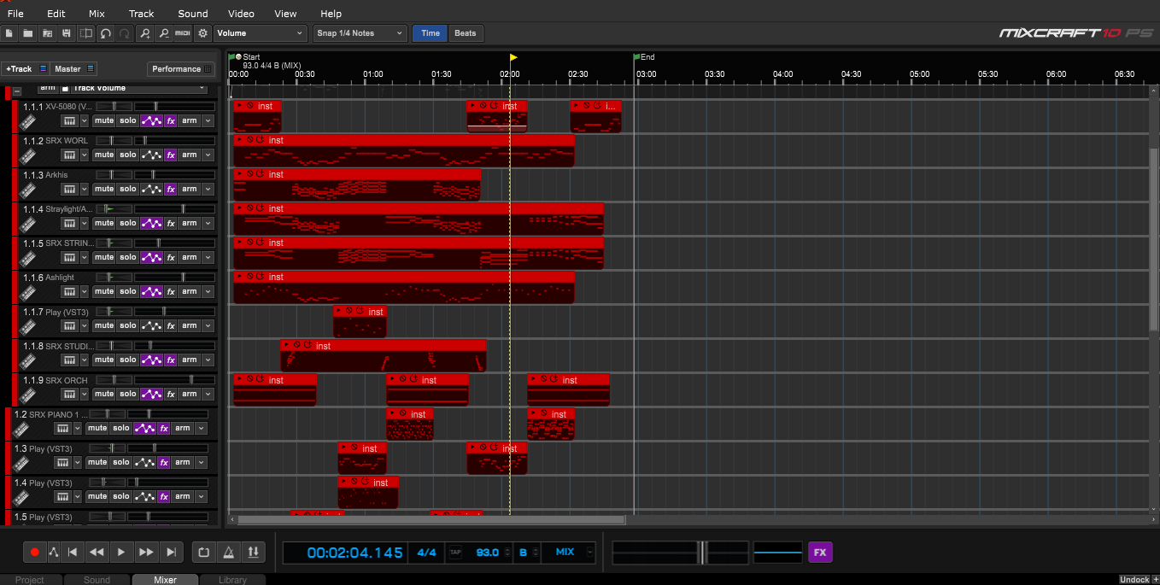Switch to the Project tab
Screen dimensions: 1160x585
click(x=30, y=580)
